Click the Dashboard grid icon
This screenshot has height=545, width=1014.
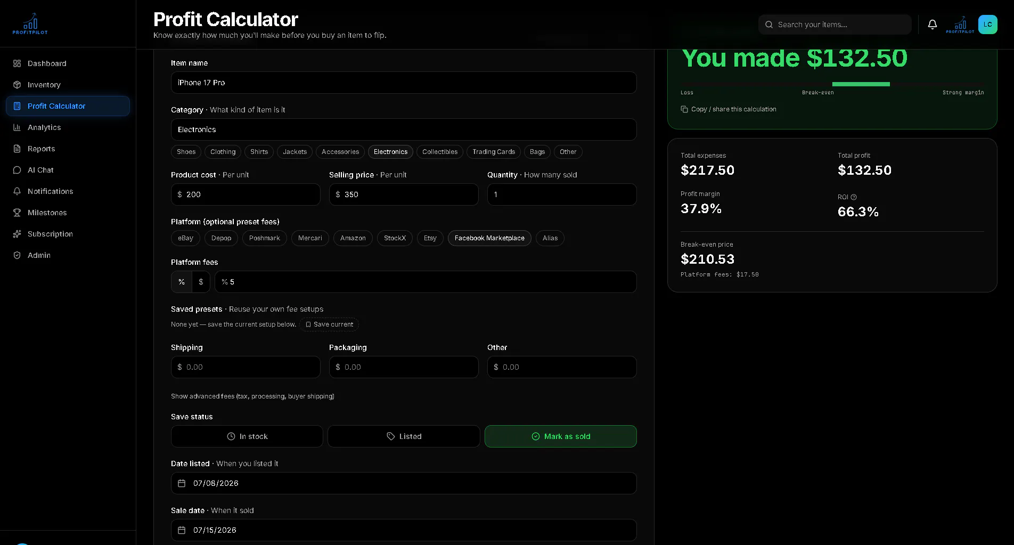[17, 63]
